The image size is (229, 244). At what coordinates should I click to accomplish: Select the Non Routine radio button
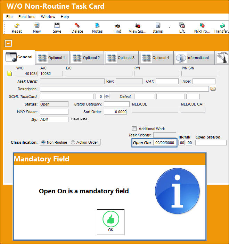coord(43,142)
